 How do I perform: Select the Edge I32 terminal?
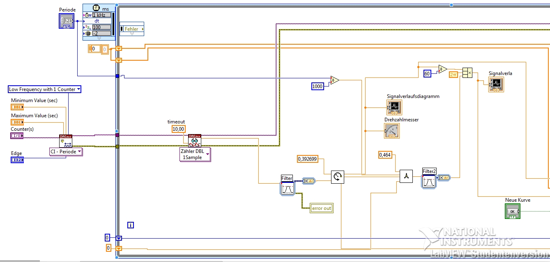[17, 160]
